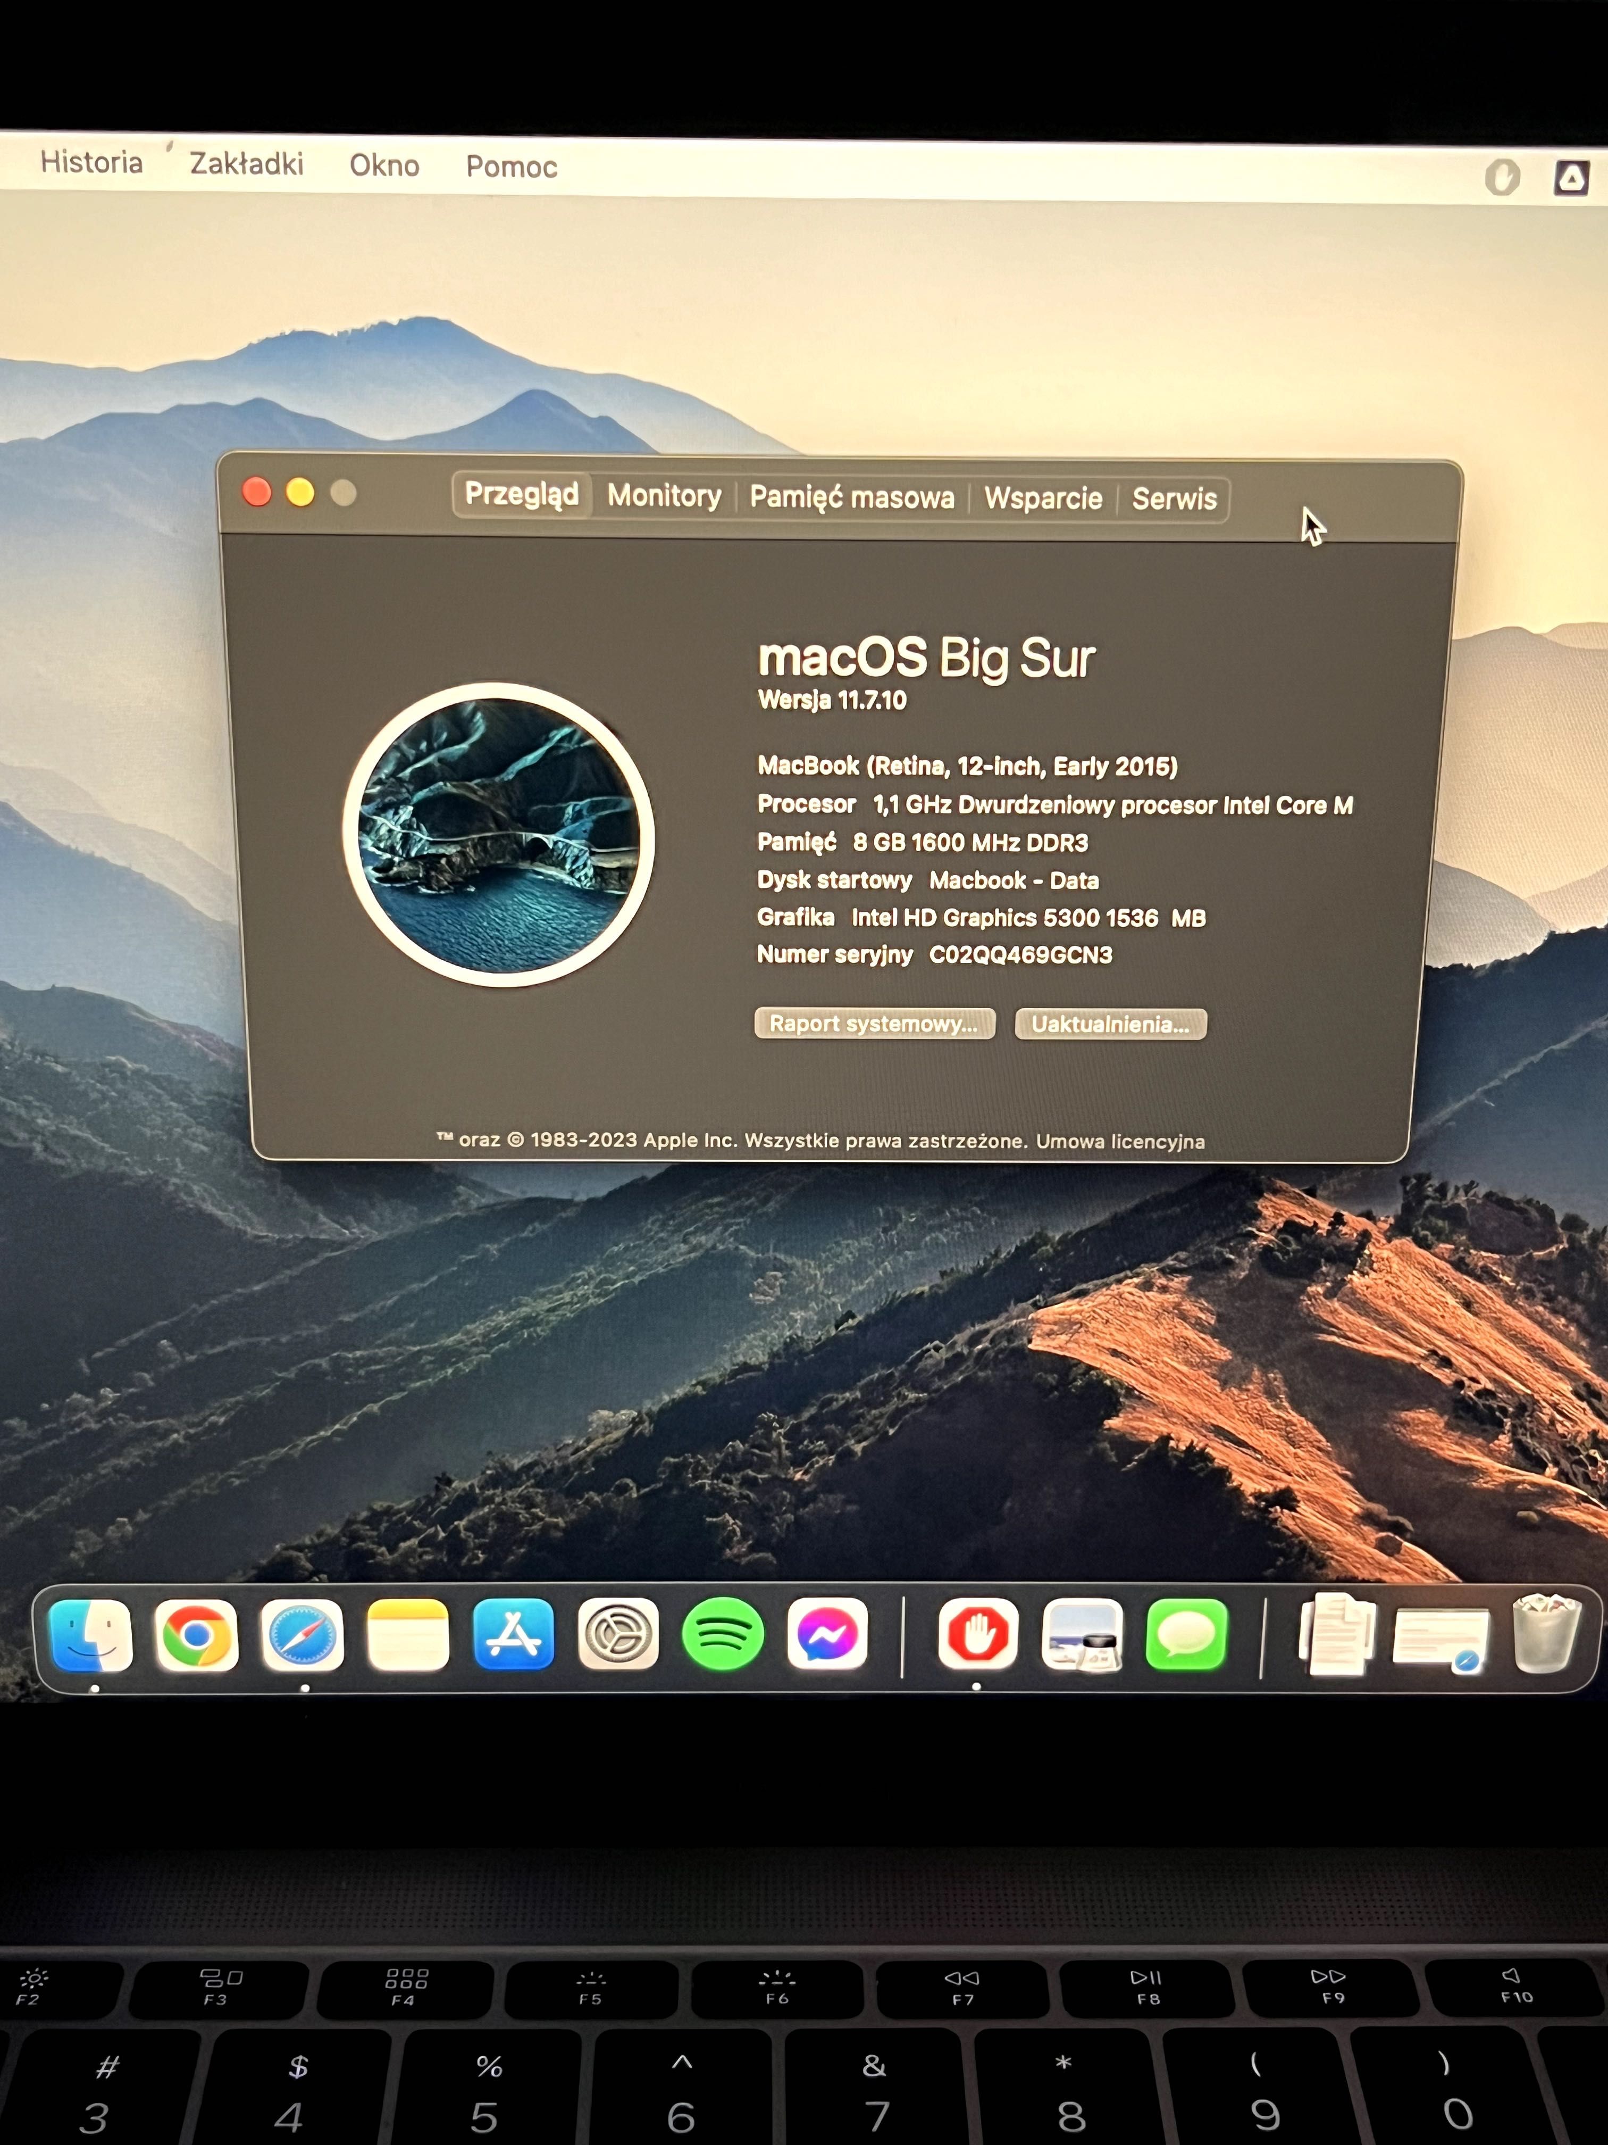Click the red stop-hand blocker app icon
Image resolution: width=1608 pixels, height=2145 pixels.
(x=978, y=1635)
